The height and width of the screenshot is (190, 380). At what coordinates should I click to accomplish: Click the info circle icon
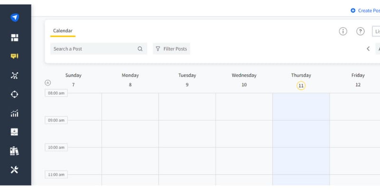(343, 31)
